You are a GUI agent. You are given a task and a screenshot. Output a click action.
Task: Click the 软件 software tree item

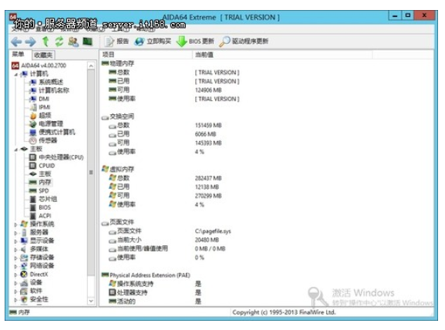click(31, 291)
